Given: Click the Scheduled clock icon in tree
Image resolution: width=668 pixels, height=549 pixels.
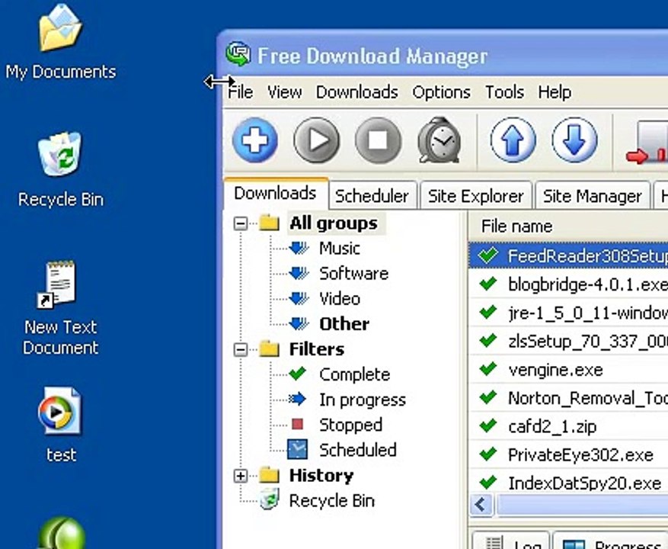Looking at the screenshot, I should click(297, 450).
